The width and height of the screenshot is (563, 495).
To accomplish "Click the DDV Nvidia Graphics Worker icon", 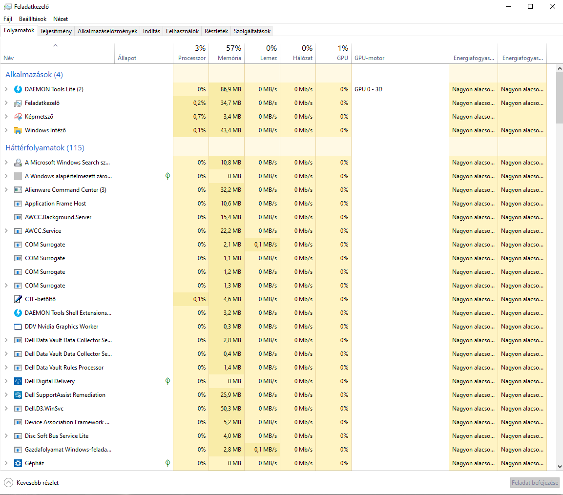I will coord(18,327).
